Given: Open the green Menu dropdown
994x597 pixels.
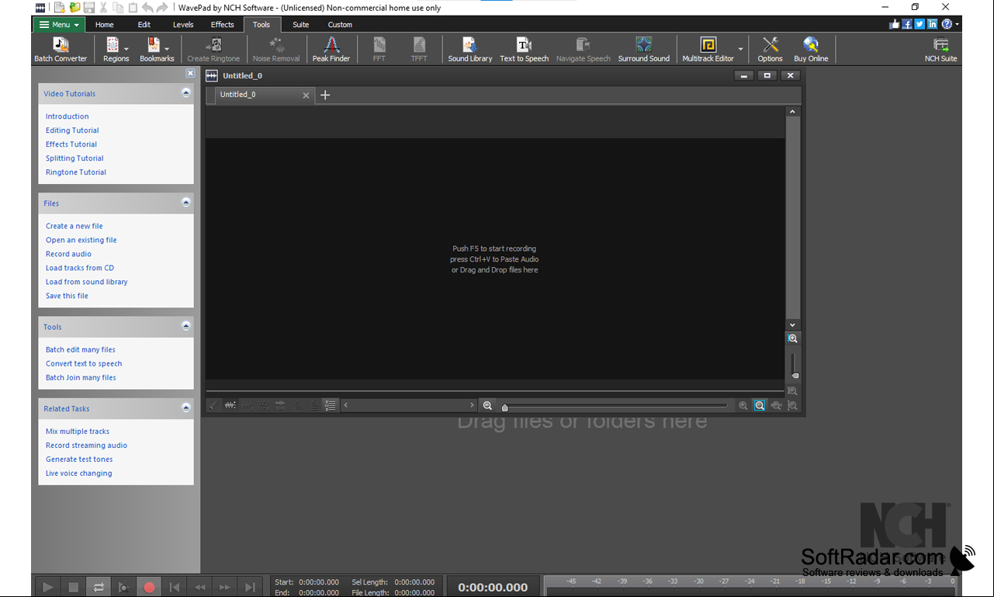Looking at the screenshot, I should [59, 25].
